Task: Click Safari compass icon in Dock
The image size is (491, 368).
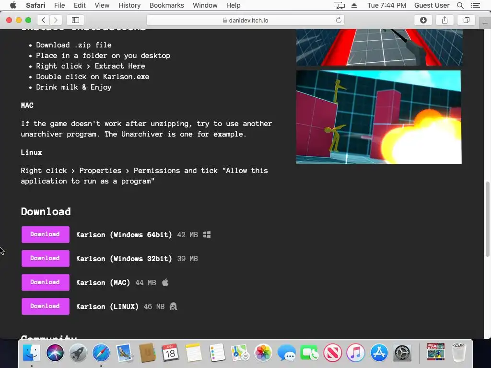Action: click(x=101, y=353)
